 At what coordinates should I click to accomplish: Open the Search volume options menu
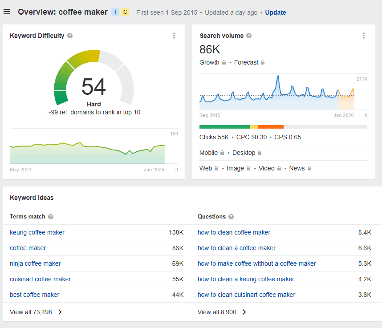364,36
